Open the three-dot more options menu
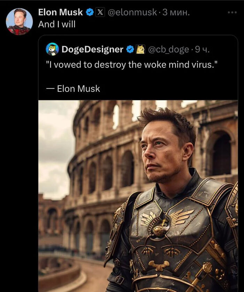This screenshot has height=292, width=244. [232, 13]
